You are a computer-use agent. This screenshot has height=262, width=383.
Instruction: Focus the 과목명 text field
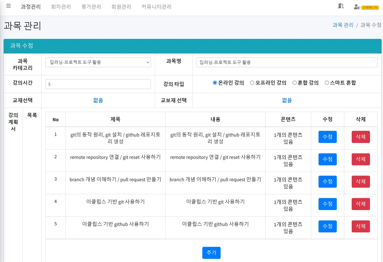click(x=287, y=62)
